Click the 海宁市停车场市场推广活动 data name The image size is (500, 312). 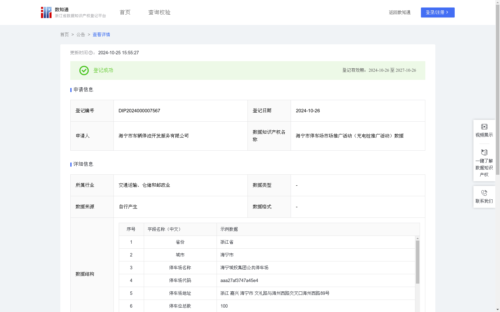click(x=350, y=136)
